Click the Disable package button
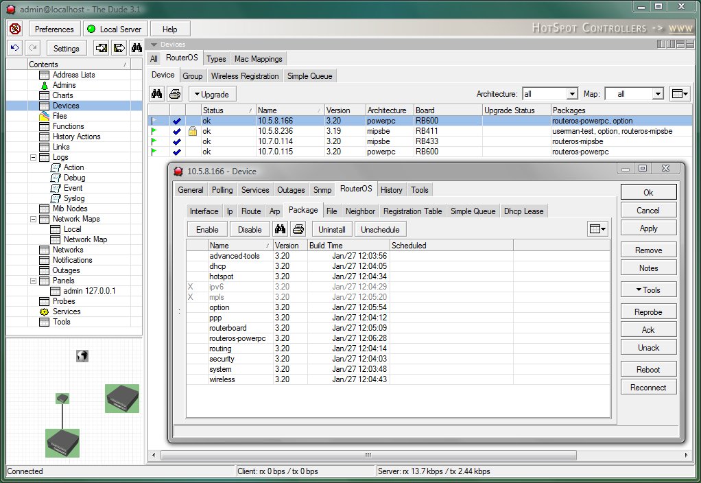701x483 pixels. pos(250,229)
